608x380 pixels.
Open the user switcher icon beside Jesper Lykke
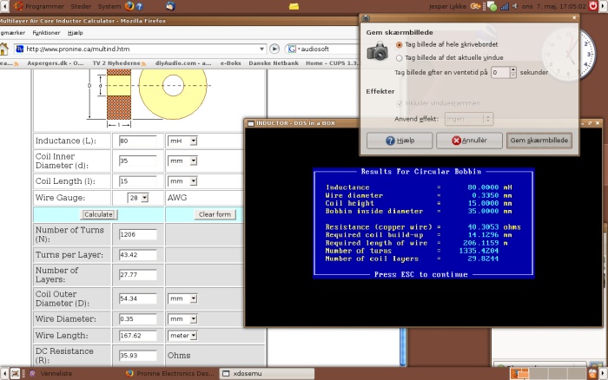pos(475,6)
